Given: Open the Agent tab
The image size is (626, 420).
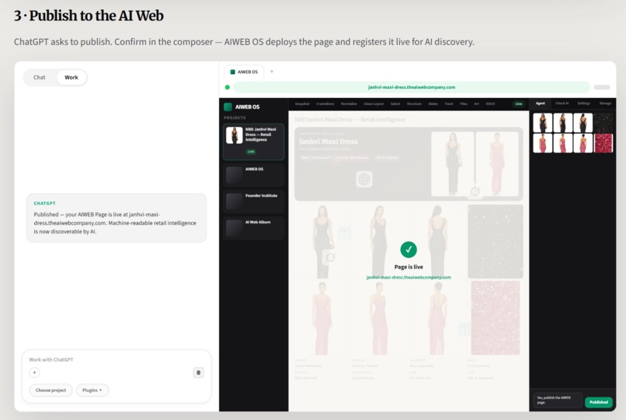Looking at the screenshot, I should click(540, 103).
